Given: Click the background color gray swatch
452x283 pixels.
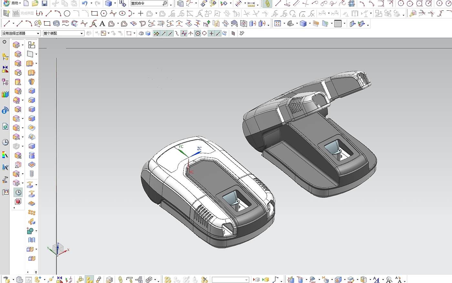Looking at the screenshot, I should tap(338, 24).
